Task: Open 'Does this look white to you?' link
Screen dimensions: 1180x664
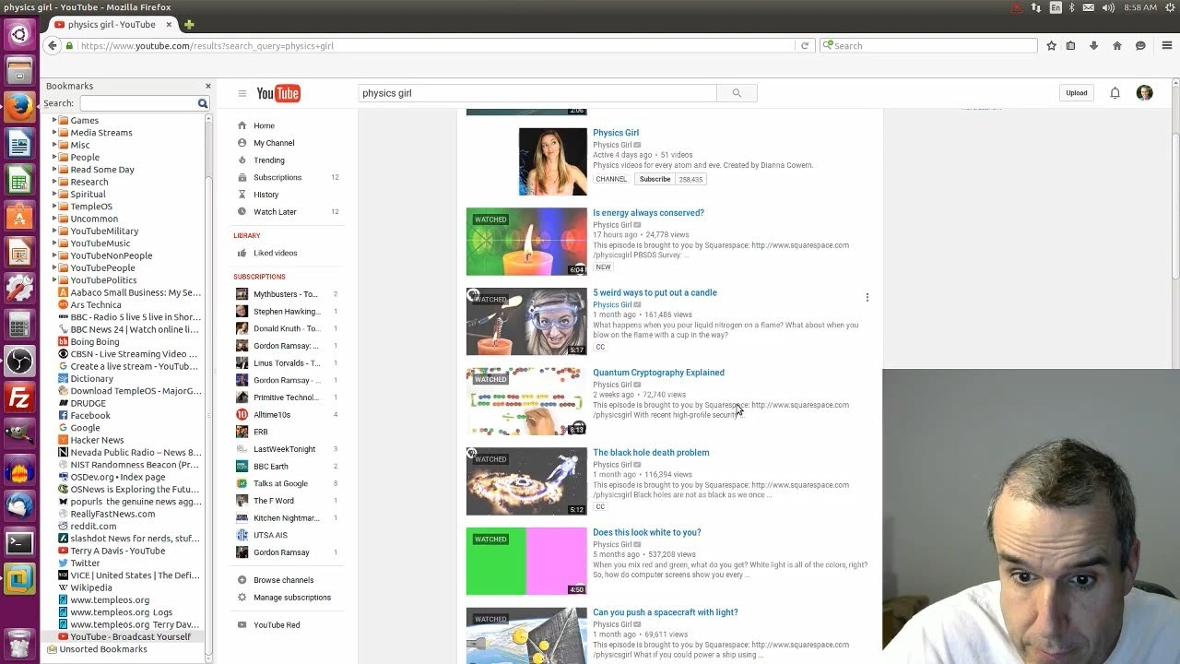Action: 646,532
